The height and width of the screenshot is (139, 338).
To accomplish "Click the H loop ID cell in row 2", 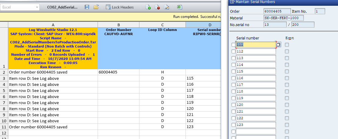I will (163, 72).
